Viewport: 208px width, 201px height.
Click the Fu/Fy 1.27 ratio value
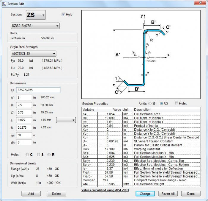tap(26, 74)
